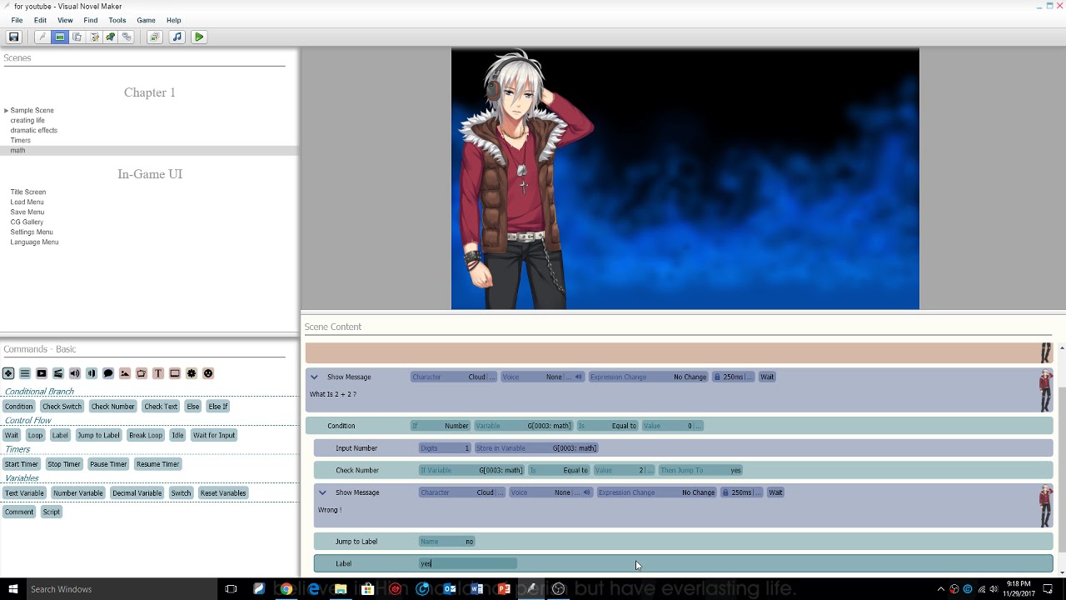Add a Start Timer command

(x=22, y=464)
